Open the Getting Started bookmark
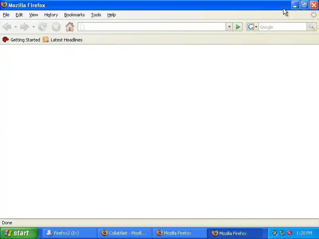This screenshot has height=239, width=319. coord(21,39)
